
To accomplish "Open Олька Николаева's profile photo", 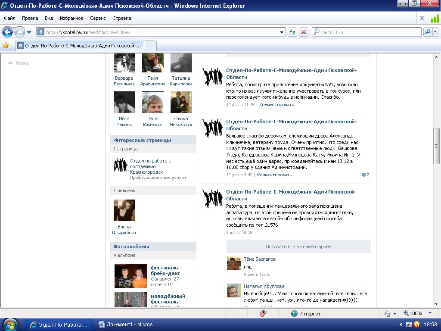I will point(181,102).
